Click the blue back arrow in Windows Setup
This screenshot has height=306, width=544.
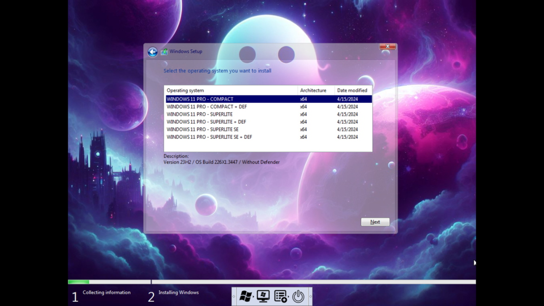tap(153, 52)
